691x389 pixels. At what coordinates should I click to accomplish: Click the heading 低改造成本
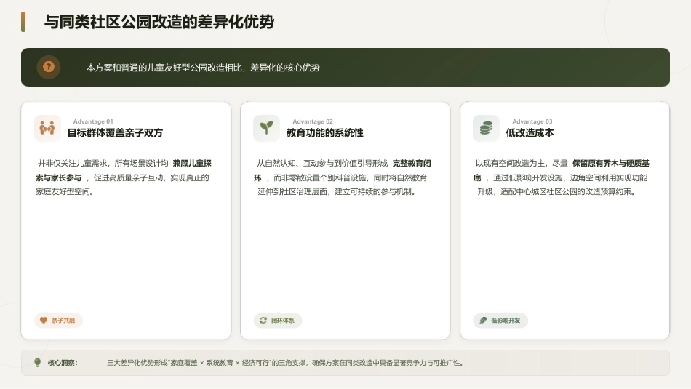(530, 132)
